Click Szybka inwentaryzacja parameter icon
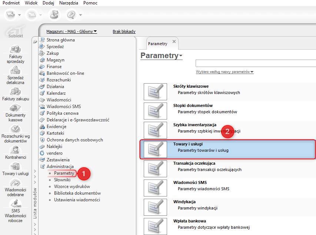316x235 pixels. click(x=155, y=130)
